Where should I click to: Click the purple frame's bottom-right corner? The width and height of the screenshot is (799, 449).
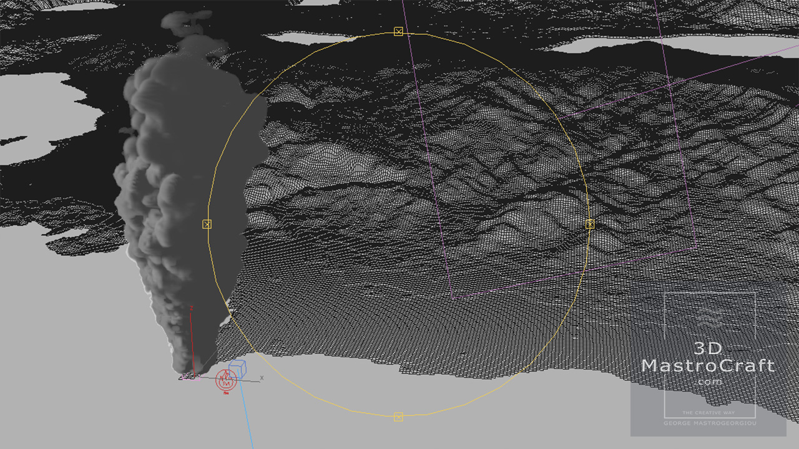click(x=696, y=248)
